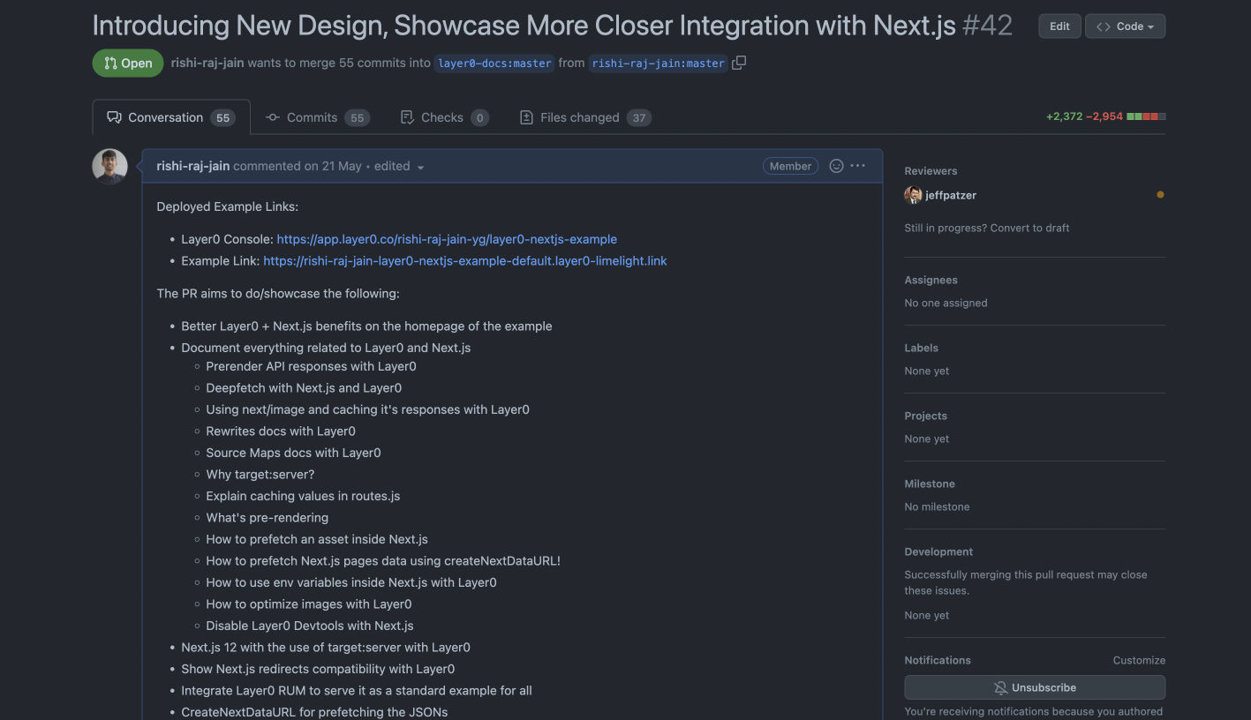Click the rishi-raj-jain:master head branch

(x=658, y=64)
